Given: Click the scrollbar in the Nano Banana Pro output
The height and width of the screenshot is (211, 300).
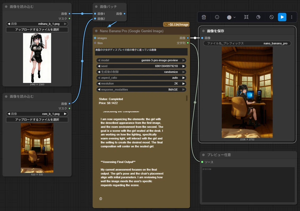Looking at the screenshot, I should tap(187, 98).
